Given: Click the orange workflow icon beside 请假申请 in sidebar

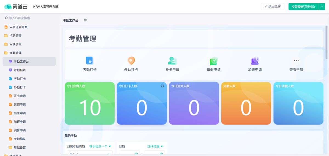Looking at the screenshot, I should [x=10, y=105].
